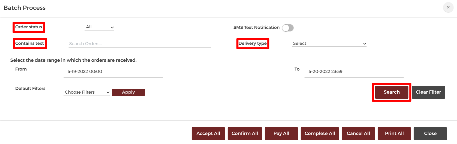
Task: Click the Search Orders text field
Action: (x=140, y=44)
